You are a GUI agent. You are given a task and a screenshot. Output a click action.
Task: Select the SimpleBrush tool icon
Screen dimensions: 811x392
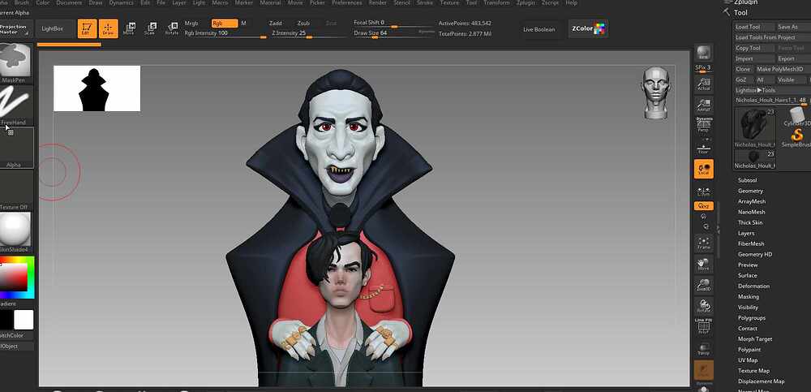click(x=797, y=138)
